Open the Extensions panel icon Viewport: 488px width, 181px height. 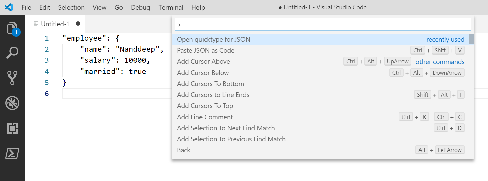(12, 128)
